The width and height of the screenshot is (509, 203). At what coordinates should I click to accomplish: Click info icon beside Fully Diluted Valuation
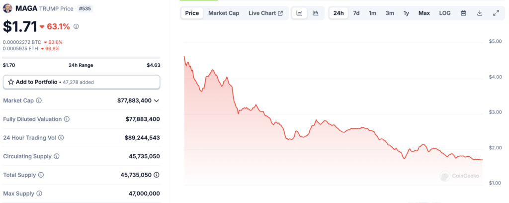[67, 119]
